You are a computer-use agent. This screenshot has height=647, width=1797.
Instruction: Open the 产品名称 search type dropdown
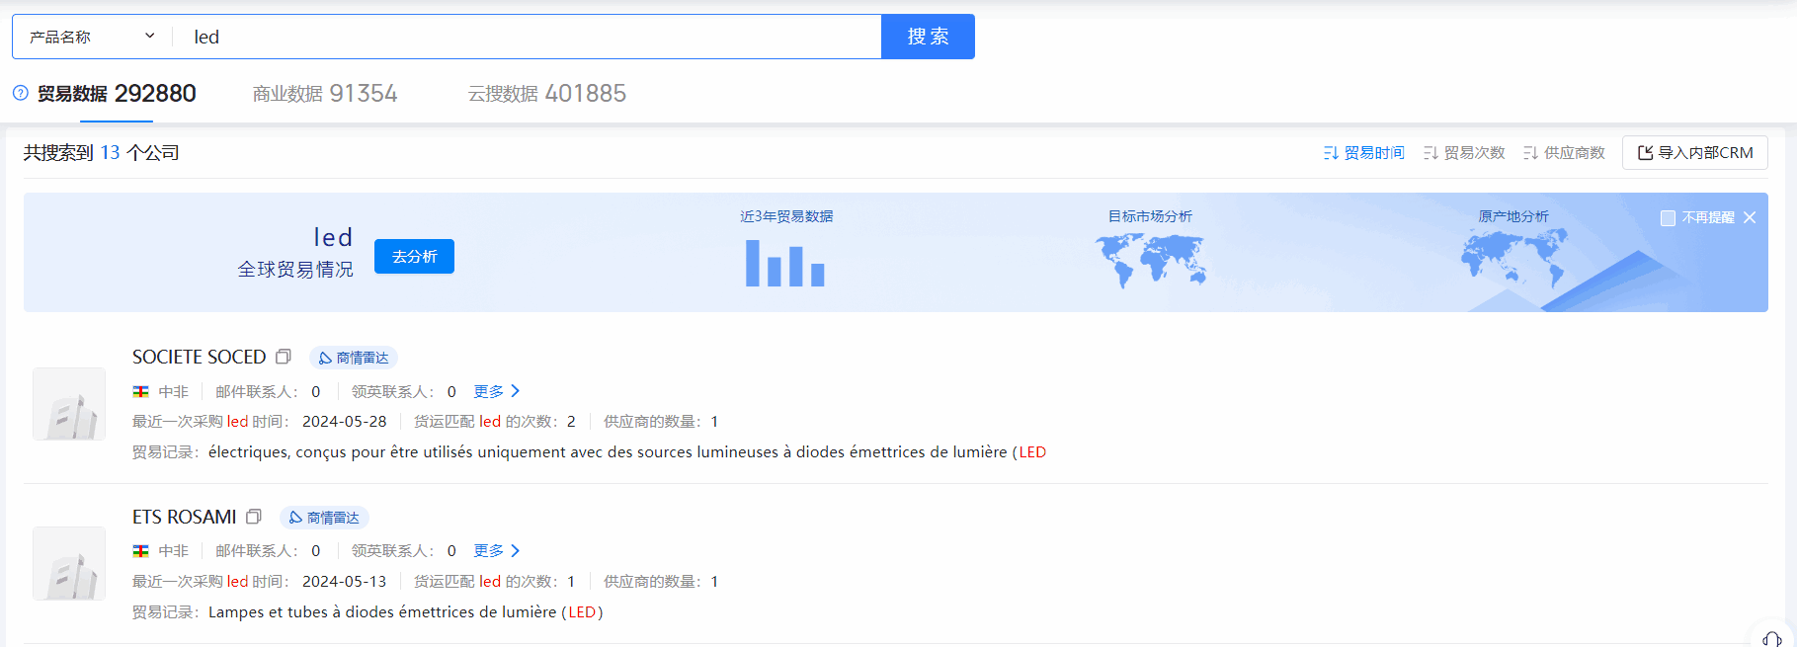tap(93, 37)
